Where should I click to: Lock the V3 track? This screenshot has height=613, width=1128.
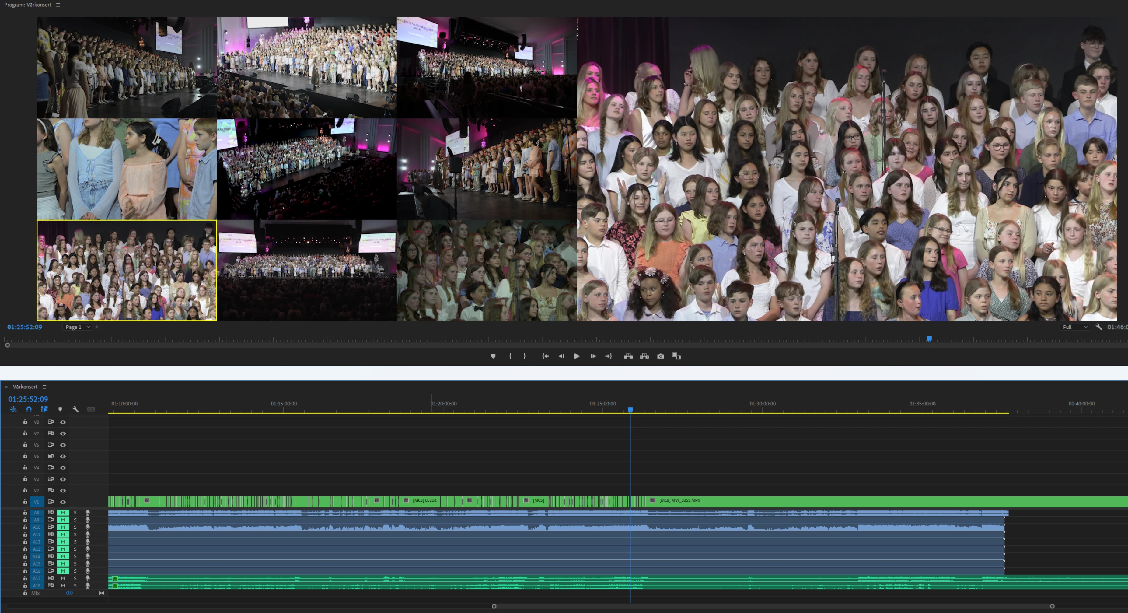point(25,479)
